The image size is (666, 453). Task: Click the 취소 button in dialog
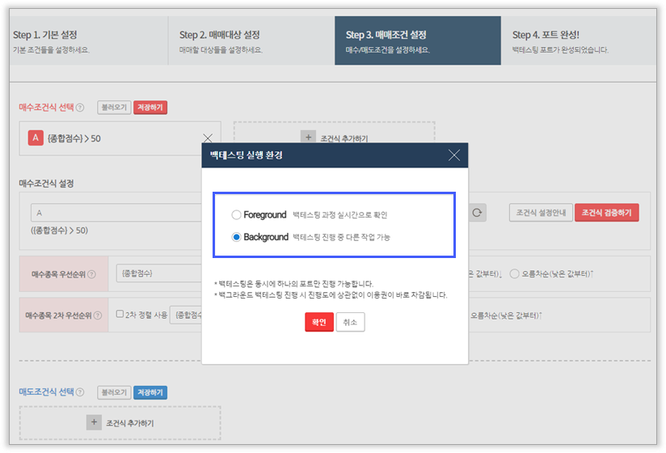click(x=351, y=322)
